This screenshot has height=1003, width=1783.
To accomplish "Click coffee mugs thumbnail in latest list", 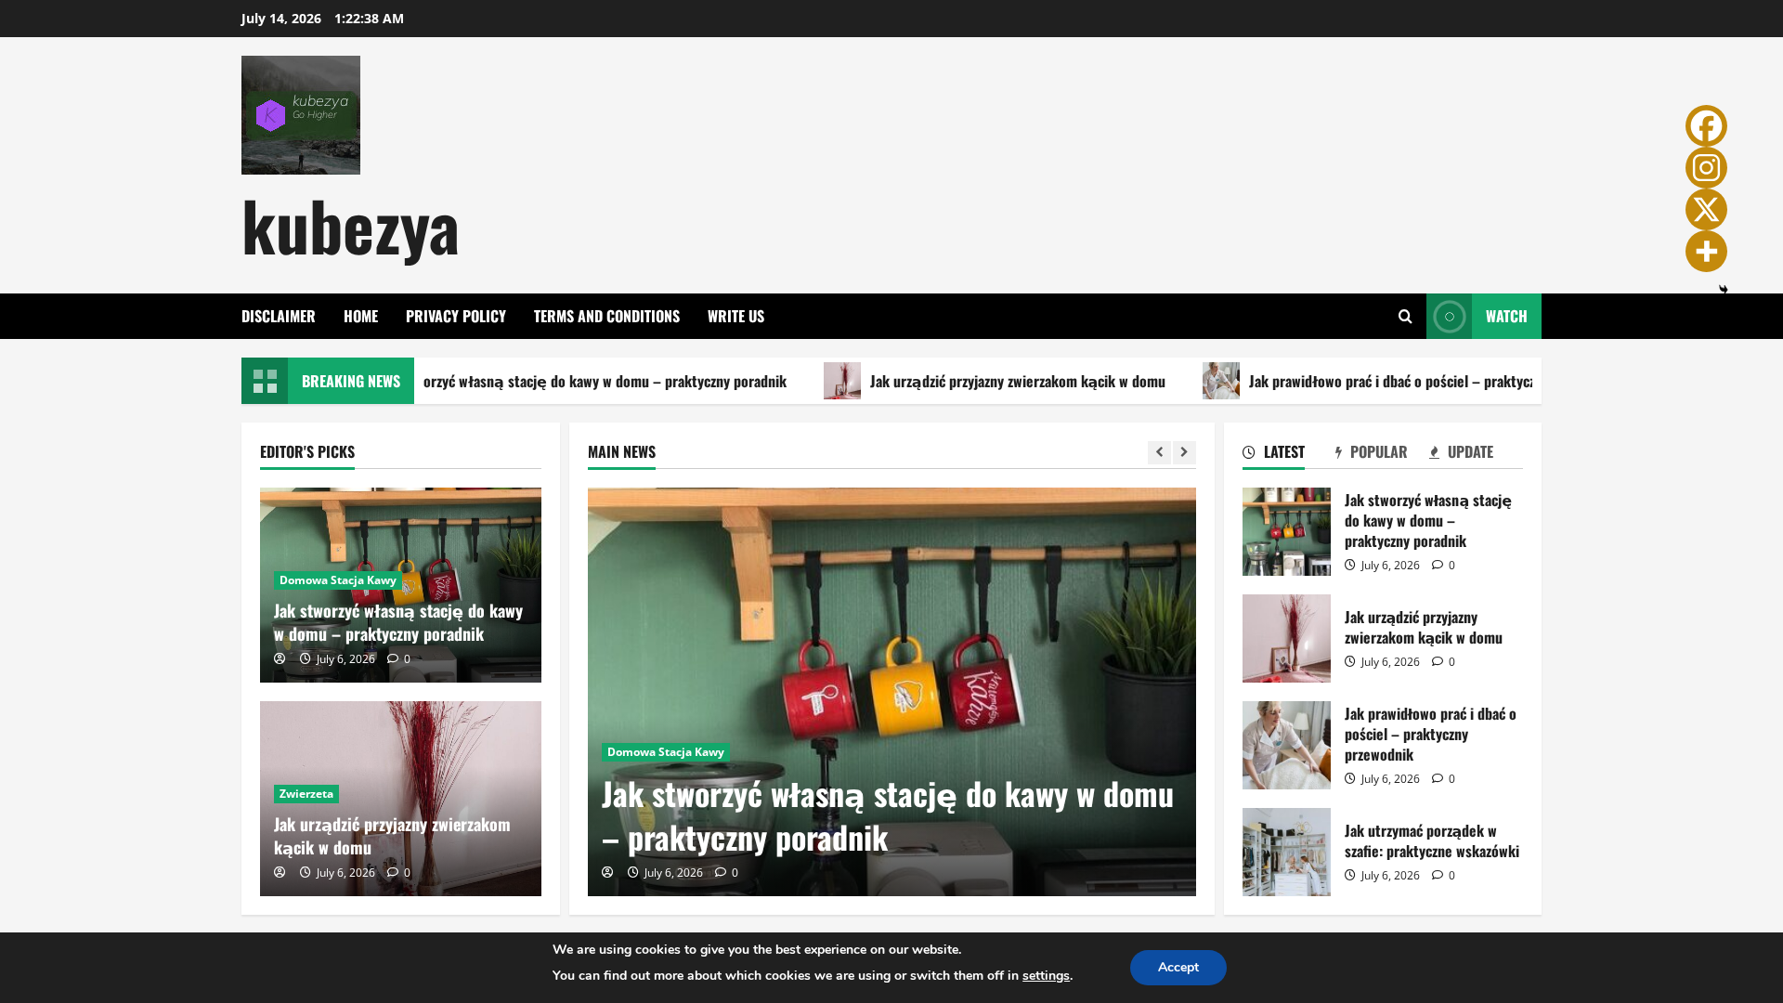I will (1286, 532).
